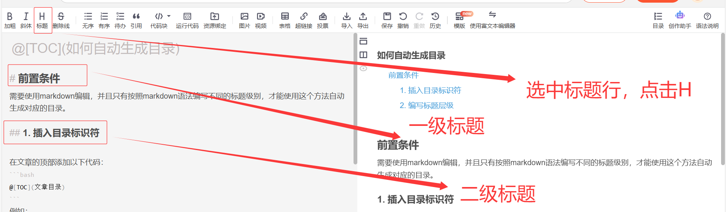Viewport: 726px width, 212px height.
Task: Click the preview pane vertical scrollbar
Action: 723,99
